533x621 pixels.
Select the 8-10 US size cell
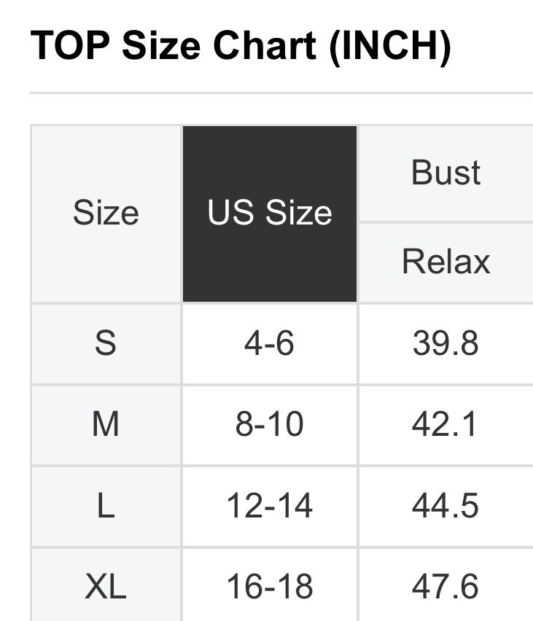click(x=270, y=424)
